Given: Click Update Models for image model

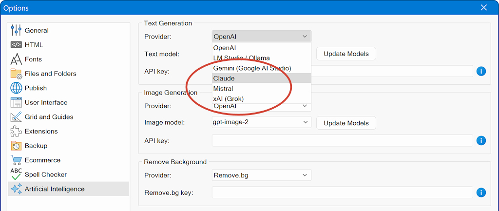Looking at the screenshot, I should point(346,123).
